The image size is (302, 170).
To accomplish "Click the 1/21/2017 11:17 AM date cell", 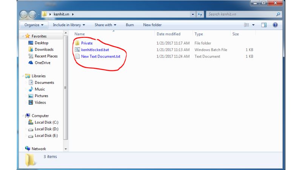I will click(173, 43).
